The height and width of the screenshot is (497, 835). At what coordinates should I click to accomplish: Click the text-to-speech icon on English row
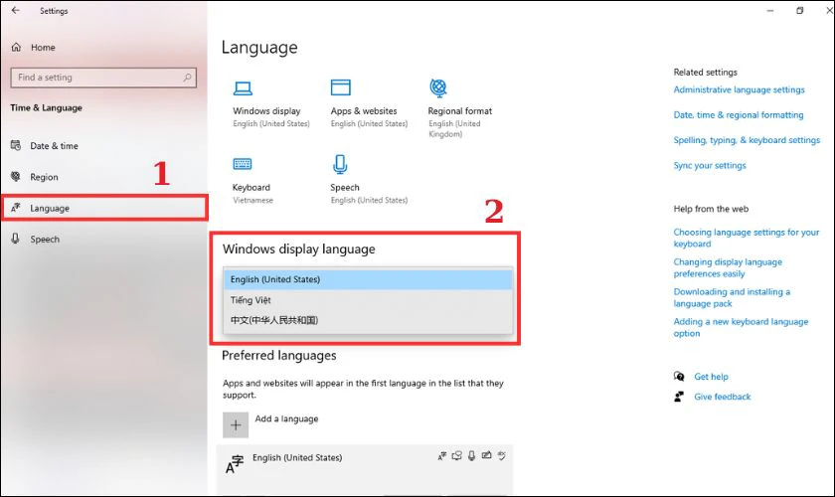pos(457,455)
